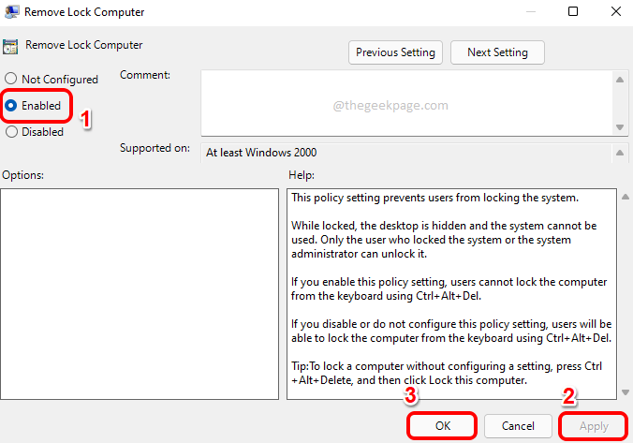Confirm the setting with OK

click(x=442, y=425)
